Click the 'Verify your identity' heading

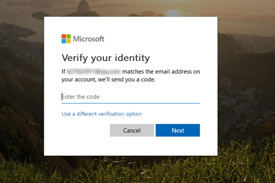pyautogui.click(x=106, y=58)
